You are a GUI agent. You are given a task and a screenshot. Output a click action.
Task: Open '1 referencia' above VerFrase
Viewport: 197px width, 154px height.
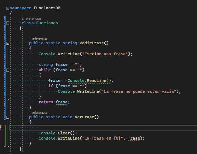(38, 113)
